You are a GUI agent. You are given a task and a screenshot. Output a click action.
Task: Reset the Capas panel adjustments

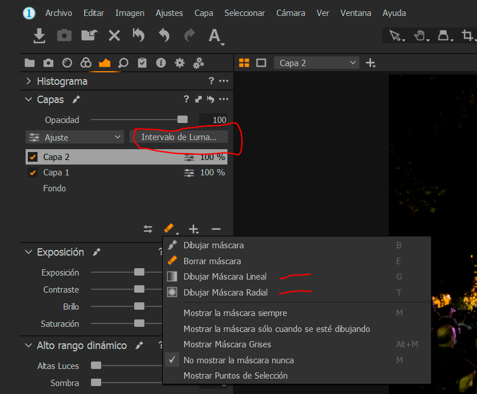tap(210, 99)
